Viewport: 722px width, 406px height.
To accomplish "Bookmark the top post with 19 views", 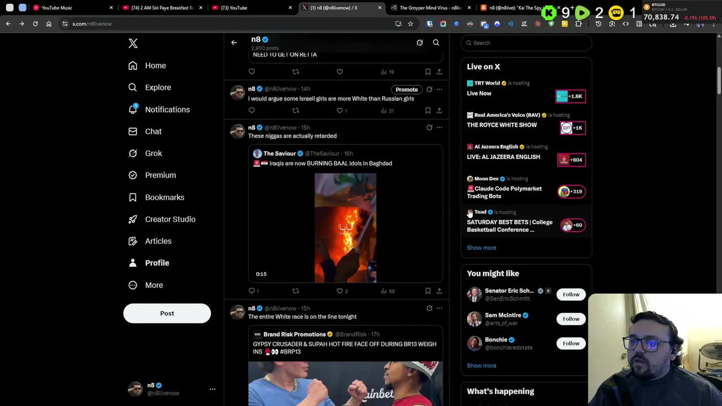I will coord(428,72).
